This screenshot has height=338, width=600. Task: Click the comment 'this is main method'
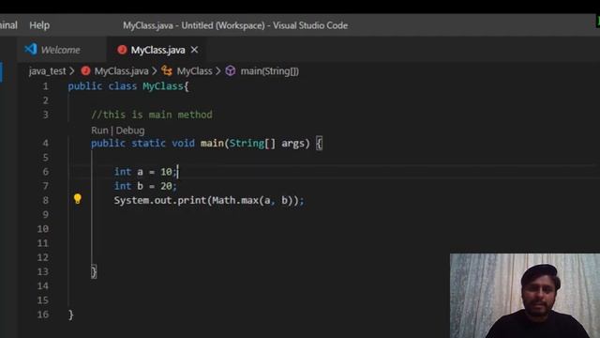point(152,115)
